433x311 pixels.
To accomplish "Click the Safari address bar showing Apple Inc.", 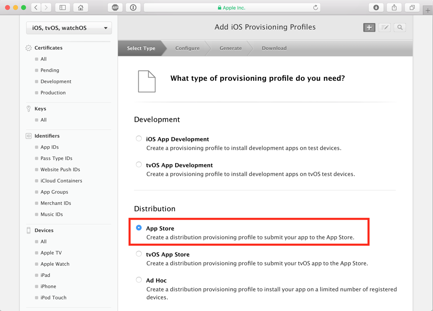I will [x=232, y=8].
